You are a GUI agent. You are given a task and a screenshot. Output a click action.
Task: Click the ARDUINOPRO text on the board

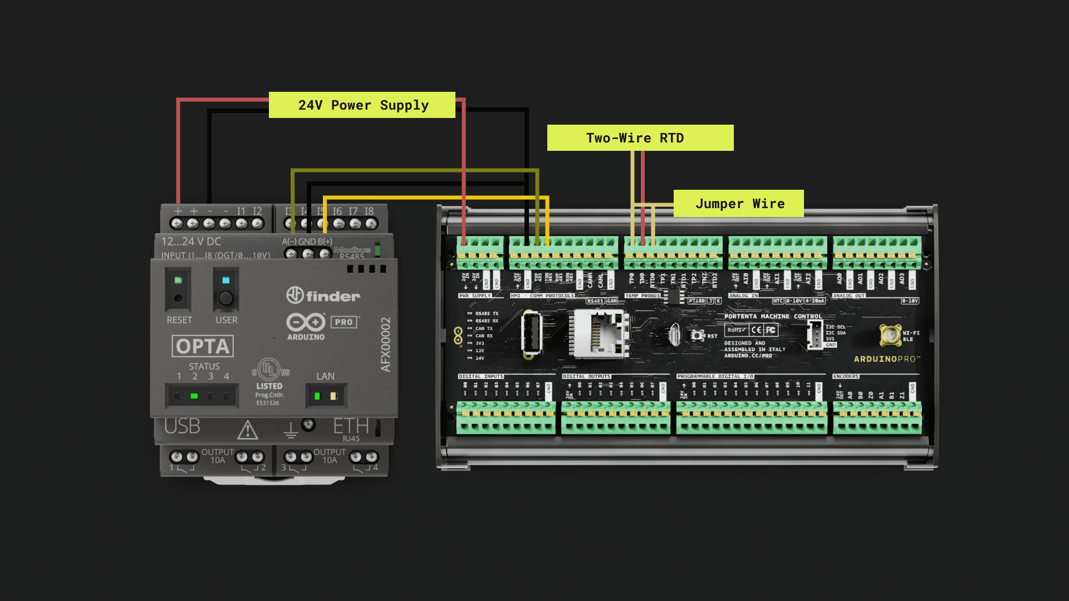pyautogui.click(x=887, y=359)
